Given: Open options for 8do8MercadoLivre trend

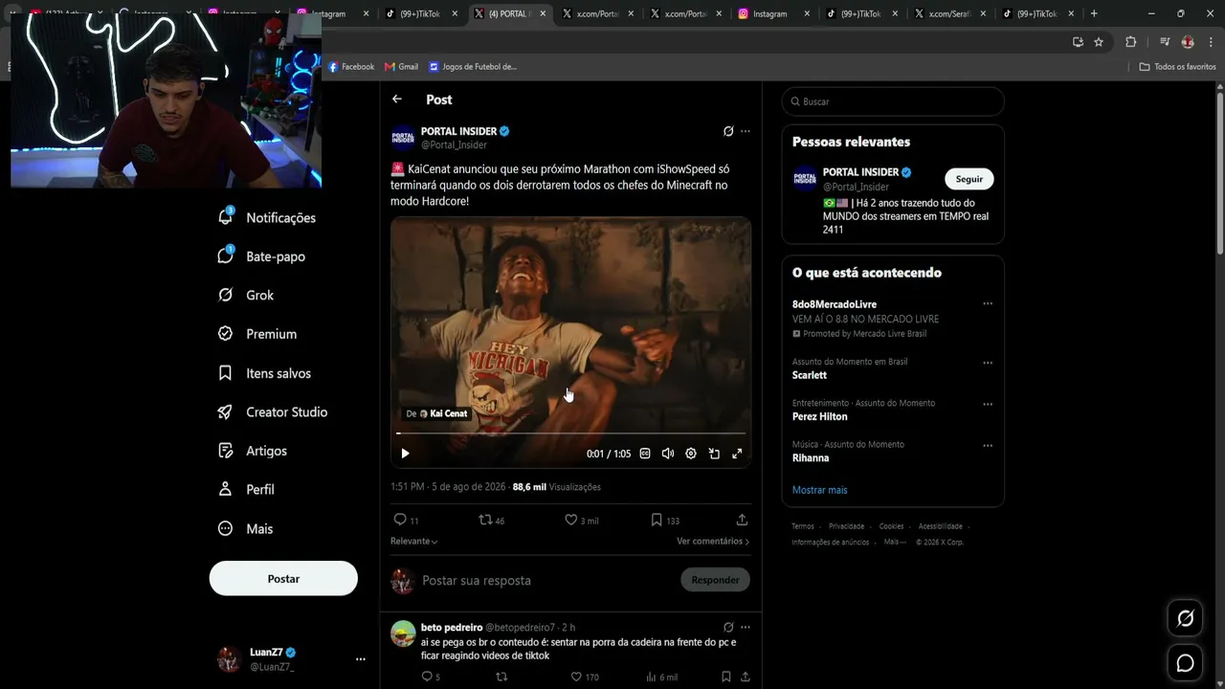Looking at the screenshot, I should (988, 304).
